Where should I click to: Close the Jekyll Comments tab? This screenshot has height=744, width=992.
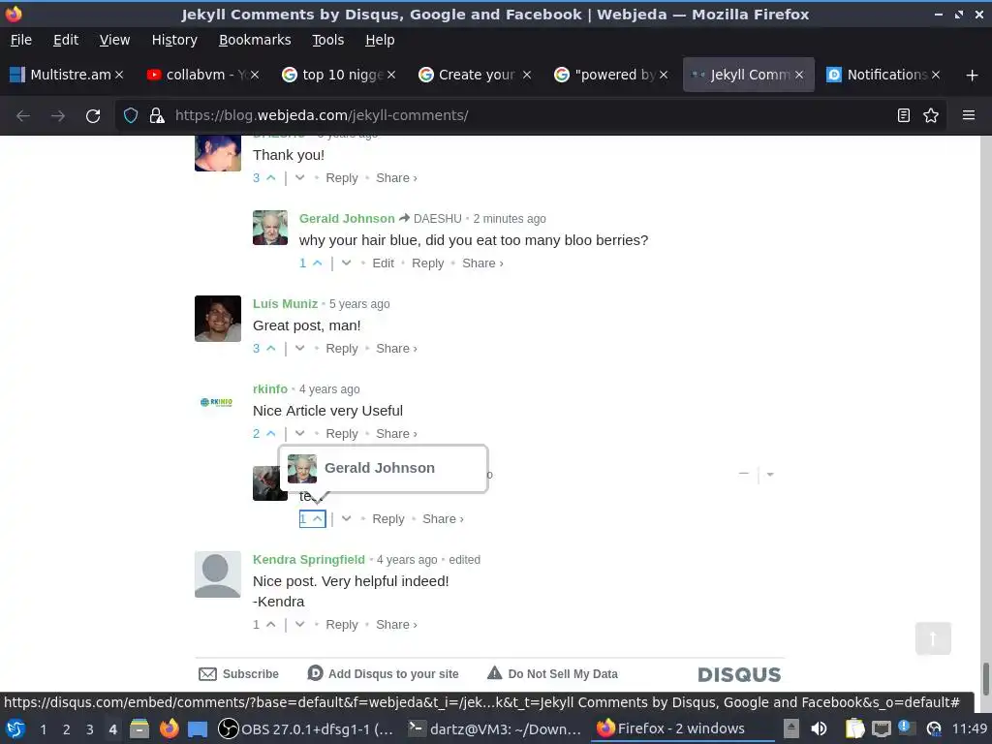point(799,75)
